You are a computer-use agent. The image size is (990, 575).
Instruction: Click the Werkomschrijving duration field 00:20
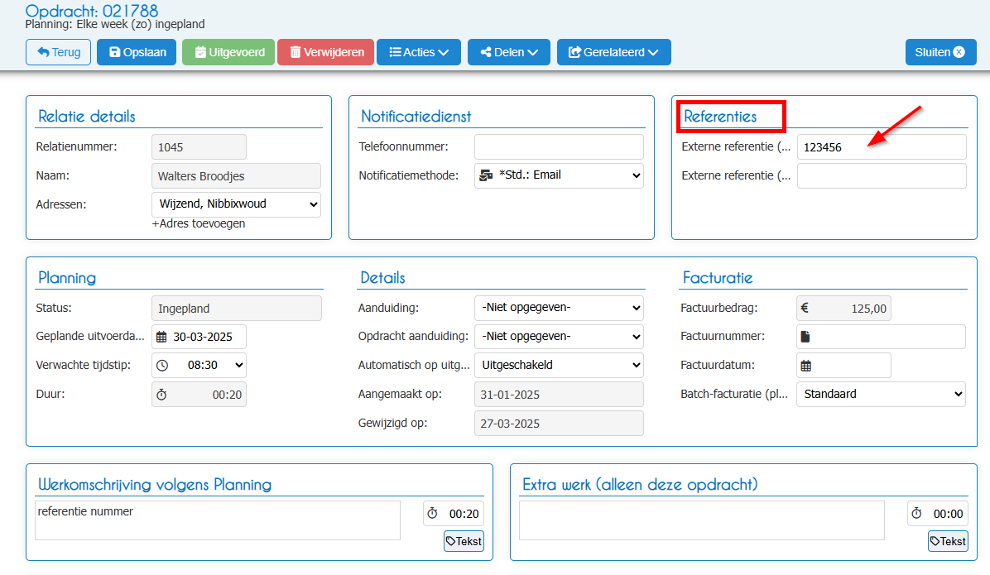point(454,514)
